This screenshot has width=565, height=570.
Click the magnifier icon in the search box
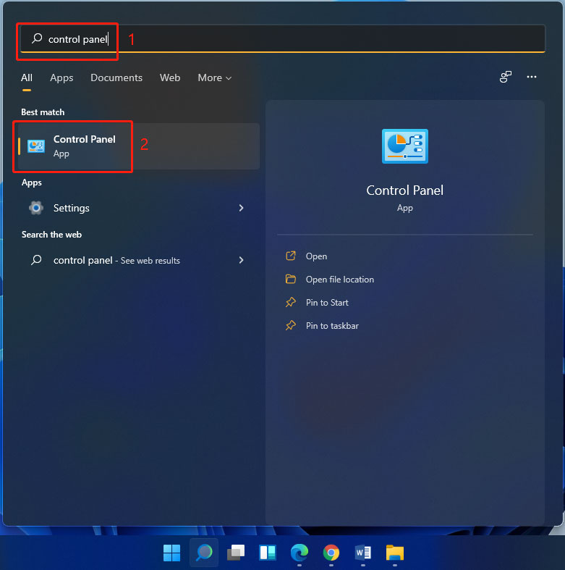[x=37, y=38]
